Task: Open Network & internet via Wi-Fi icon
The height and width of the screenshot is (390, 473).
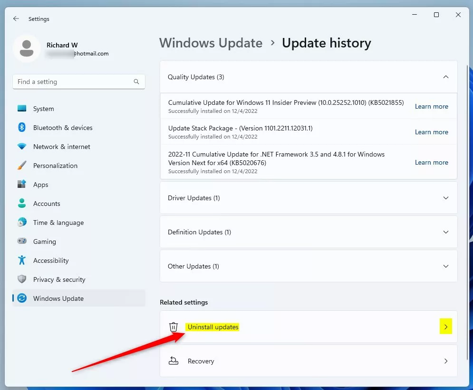Action: click(22, 147)
